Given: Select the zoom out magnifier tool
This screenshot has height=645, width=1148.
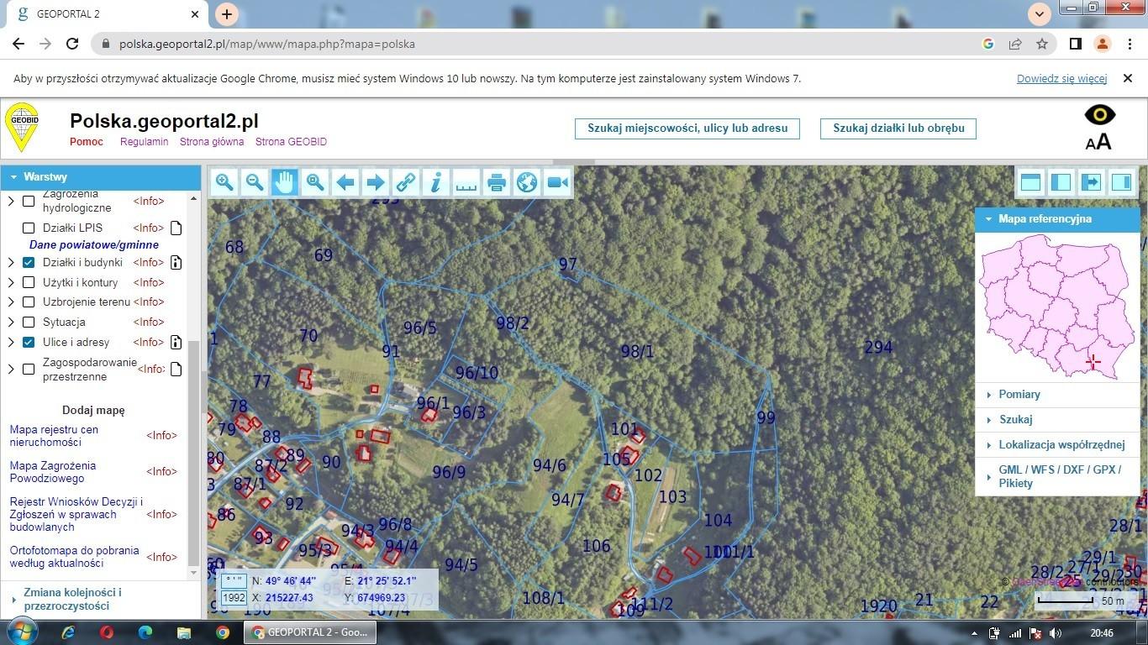Looking at the screenshot, I should pos(255,182).
